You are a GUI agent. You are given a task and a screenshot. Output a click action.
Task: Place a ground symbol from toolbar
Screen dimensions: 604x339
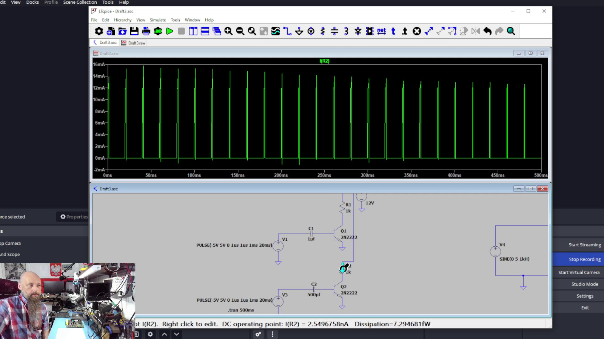click(299, 31)
